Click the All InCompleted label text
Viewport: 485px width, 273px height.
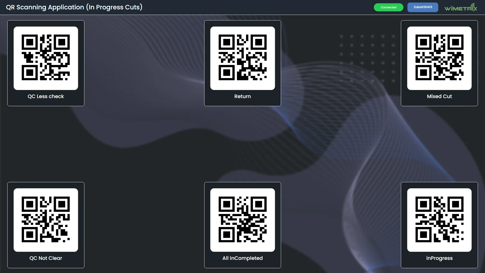pyautogui.click(x=243, y=258)
